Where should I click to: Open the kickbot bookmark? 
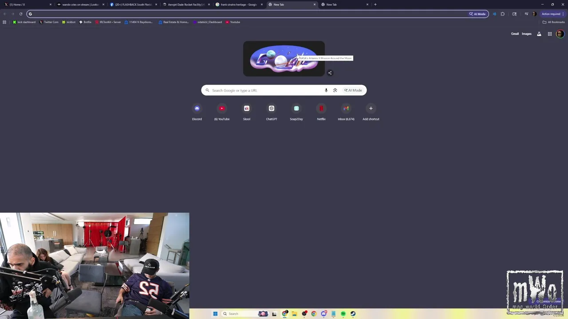pos(69,22)
